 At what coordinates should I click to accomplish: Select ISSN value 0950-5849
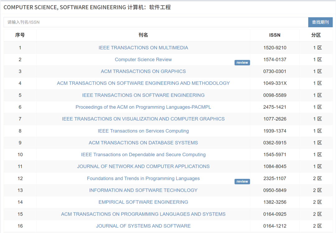(x=275, y=190)
